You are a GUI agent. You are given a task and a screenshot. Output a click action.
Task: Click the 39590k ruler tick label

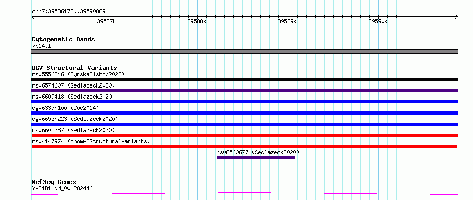[378, 21]
